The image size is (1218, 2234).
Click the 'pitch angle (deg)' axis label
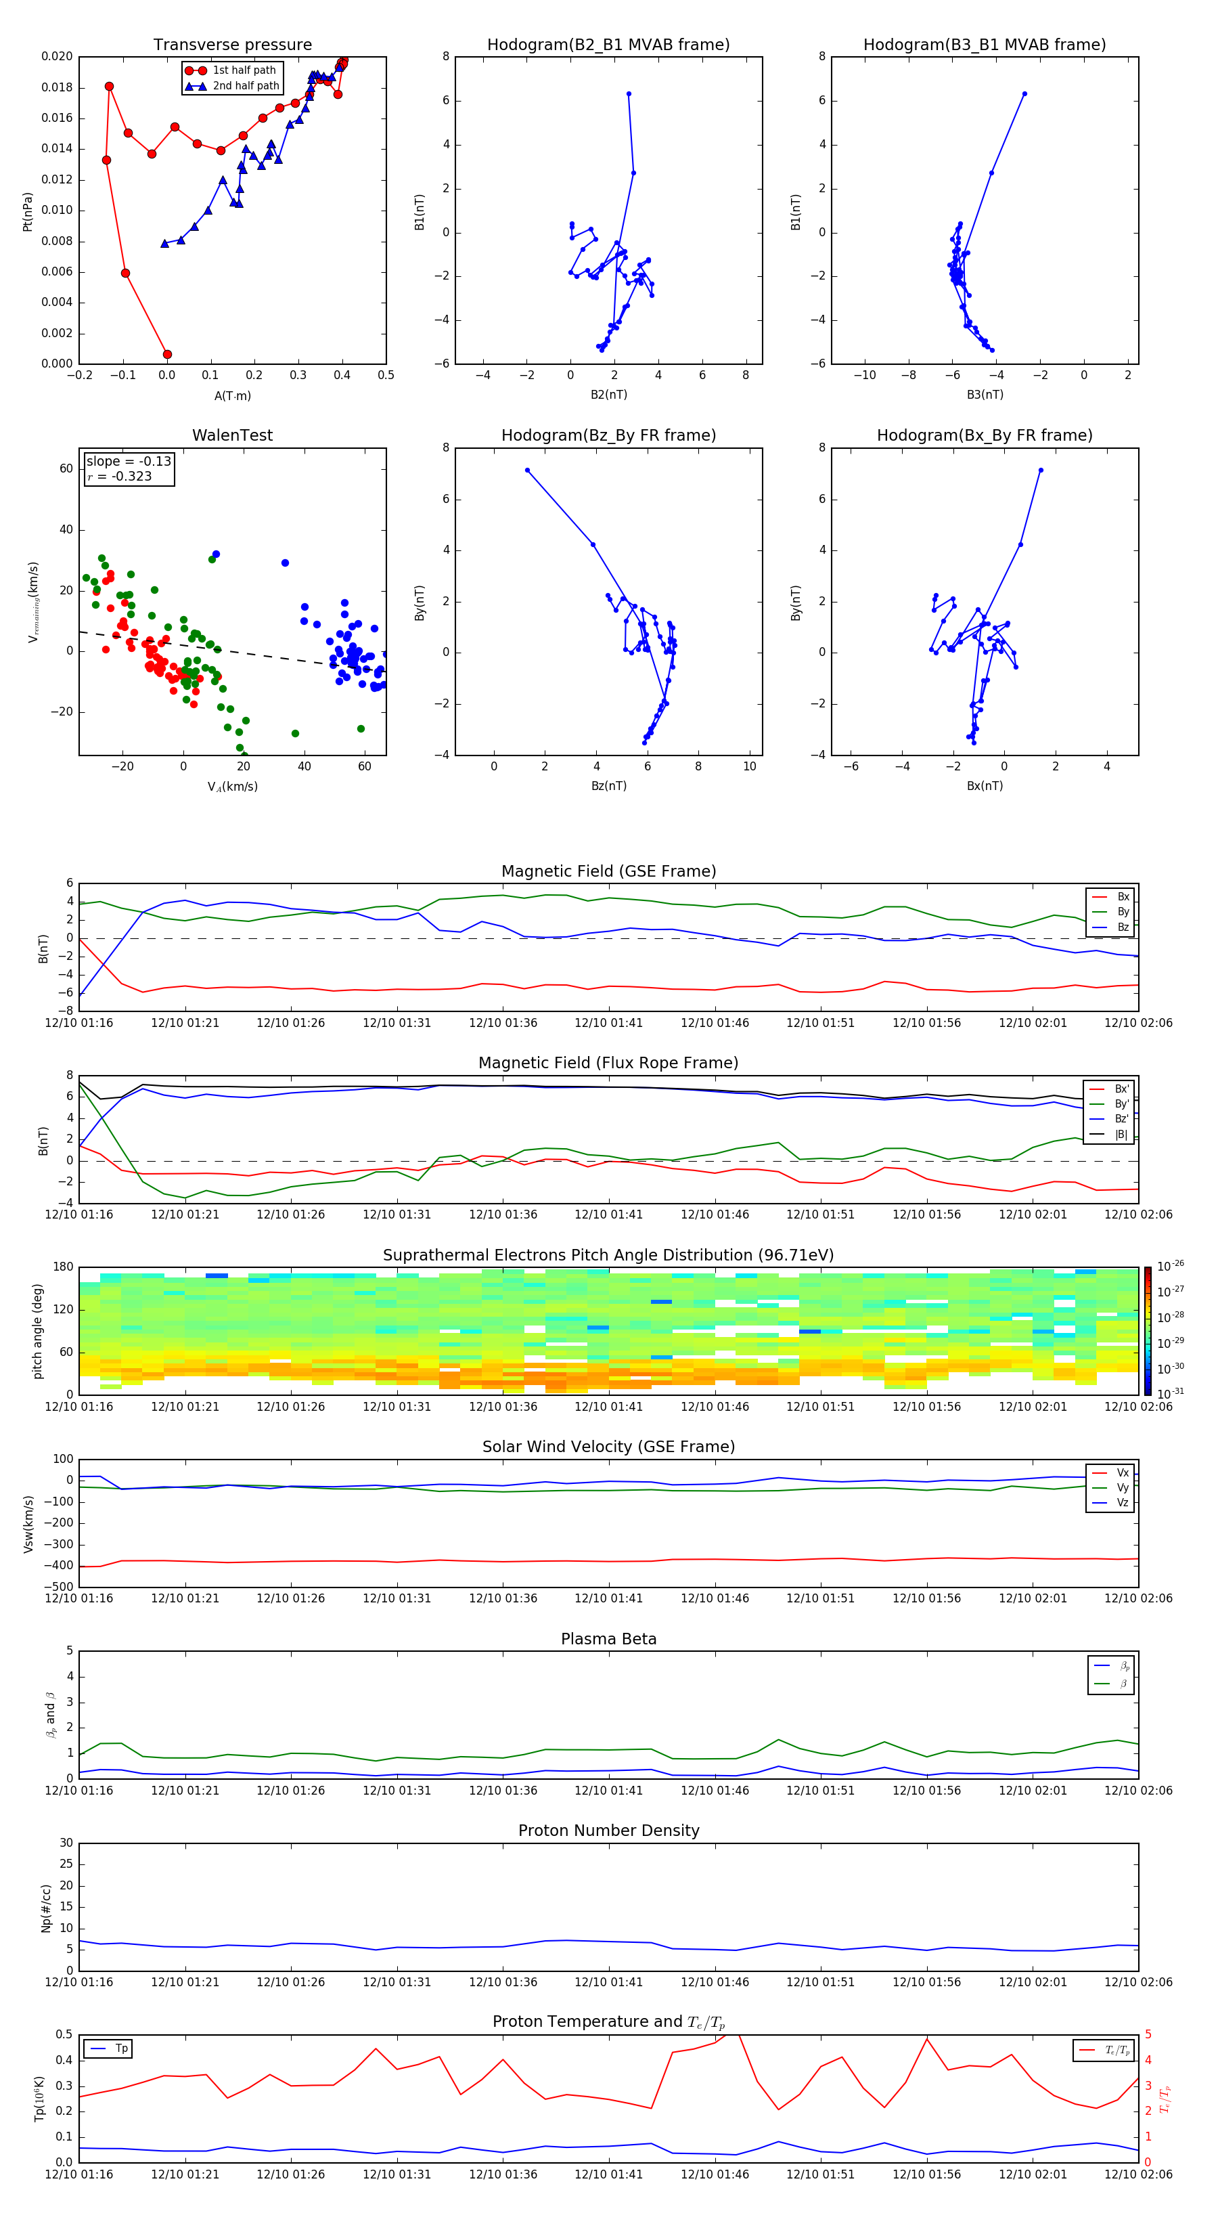37,1330
